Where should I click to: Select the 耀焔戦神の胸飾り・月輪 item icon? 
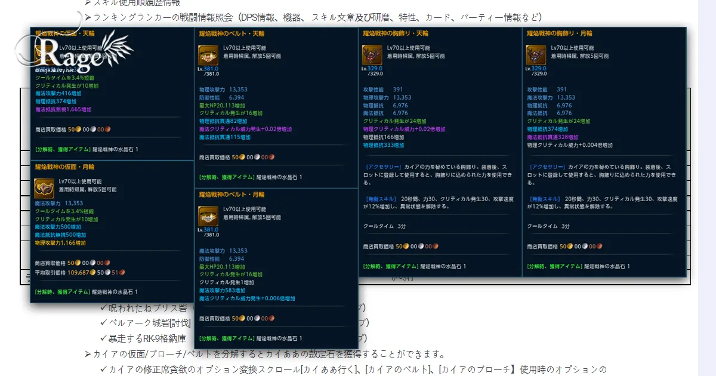pyautogui.click(x=536, y=56)
